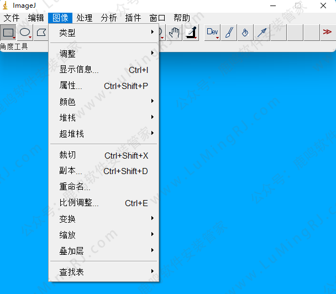The width and height of the screenshot is (336, 294).
Task: Expand the 超堆栈 submenu
Action: [104, 134]
